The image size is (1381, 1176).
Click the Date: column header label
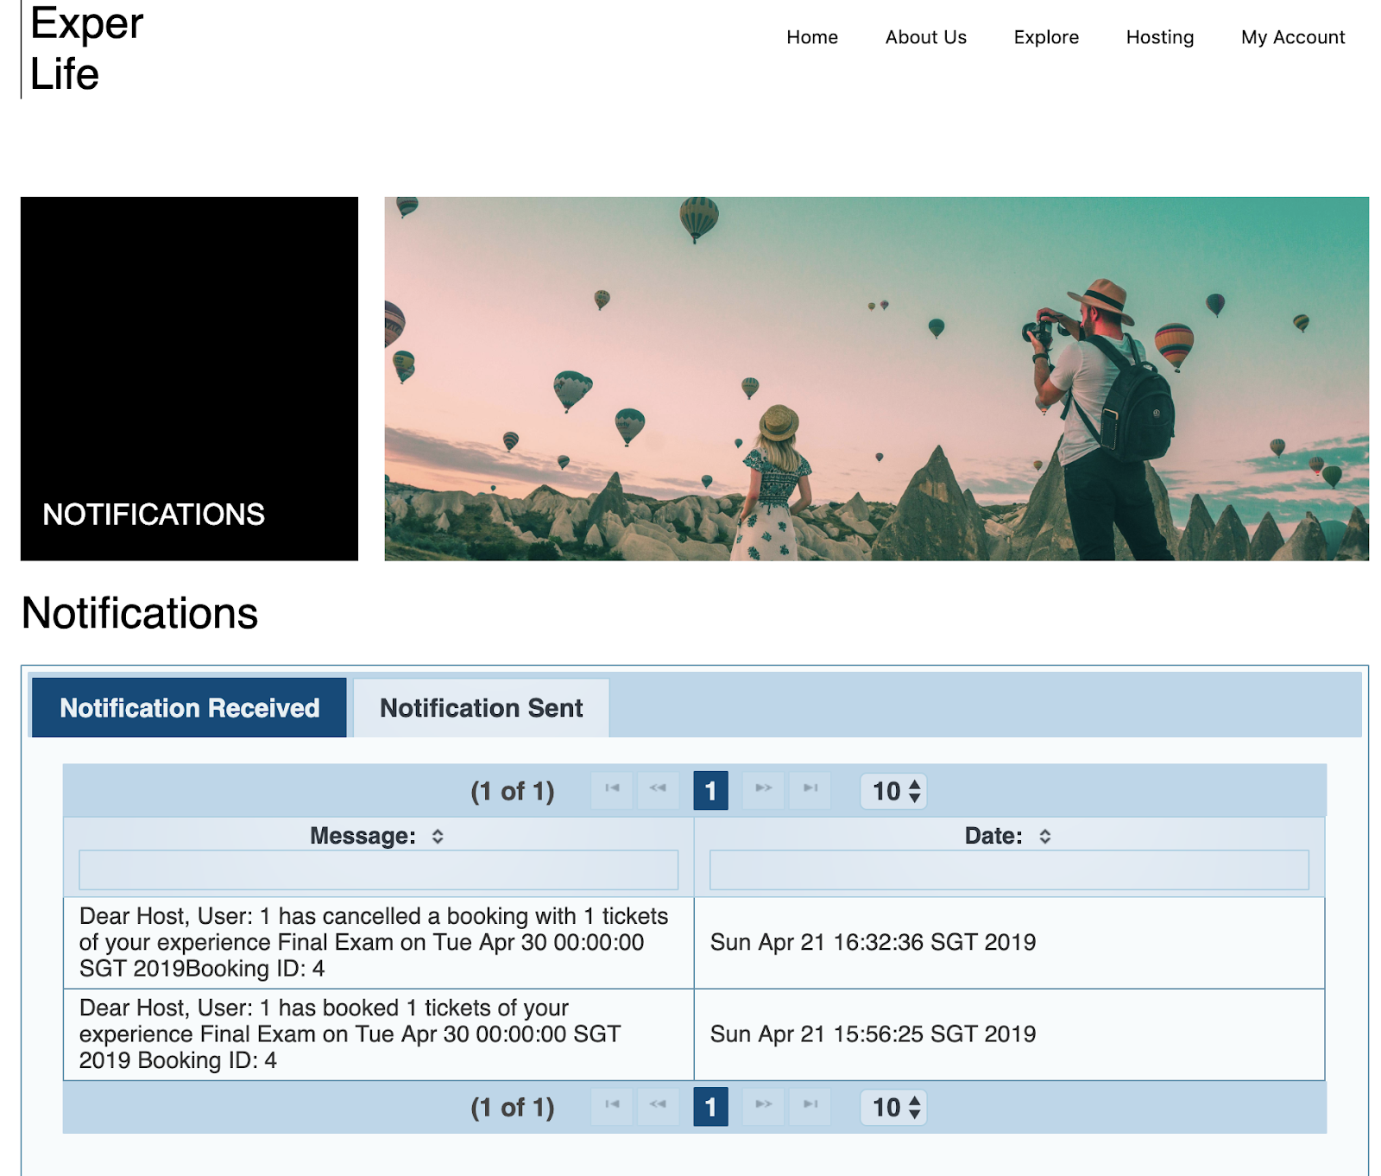point(993,836)
